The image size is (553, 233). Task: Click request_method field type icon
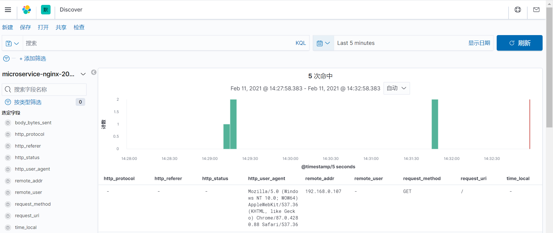coord(8,204)
